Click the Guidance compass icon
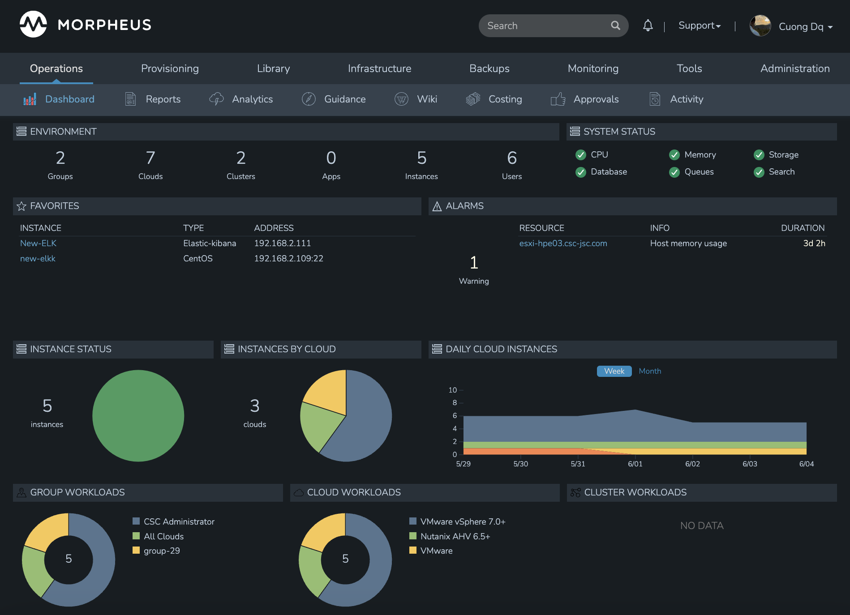Image resolution: width=850 pixels, height=615 pixels. [x=309, y=99]
